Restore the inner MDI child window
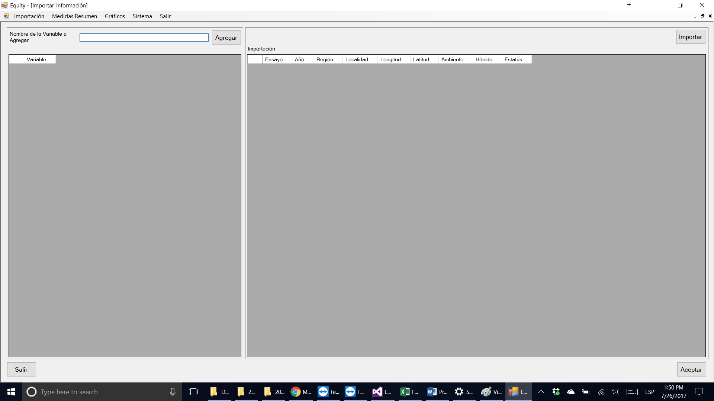714x401 pixels. point(702,16)
